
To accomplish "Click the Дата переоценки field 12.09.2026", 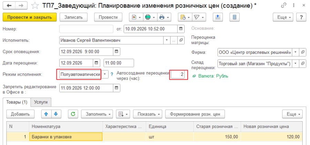I will pos(76,63).
